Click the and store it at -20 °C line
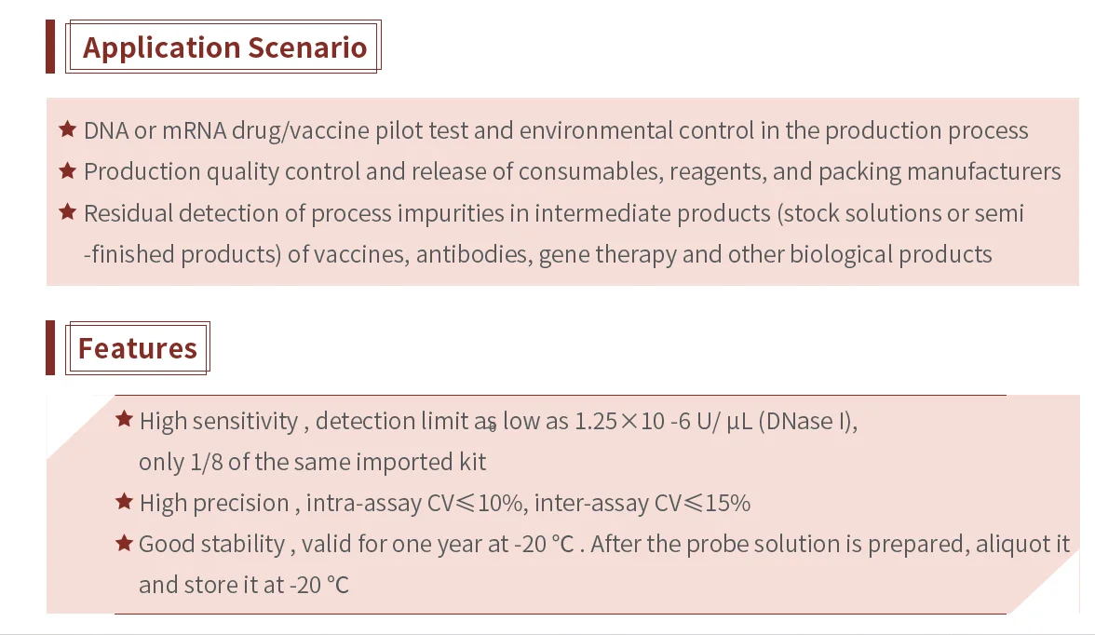 coord(244,585)
